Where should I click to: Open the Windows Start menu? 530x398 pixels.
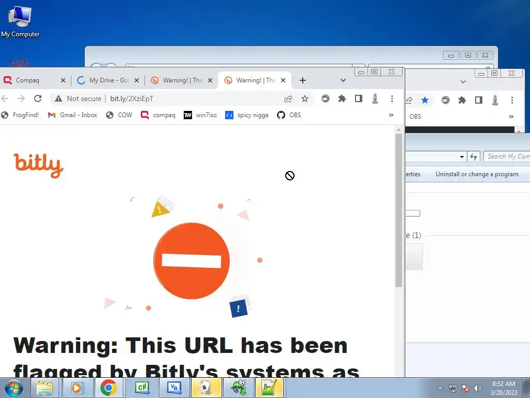(14, 388)
